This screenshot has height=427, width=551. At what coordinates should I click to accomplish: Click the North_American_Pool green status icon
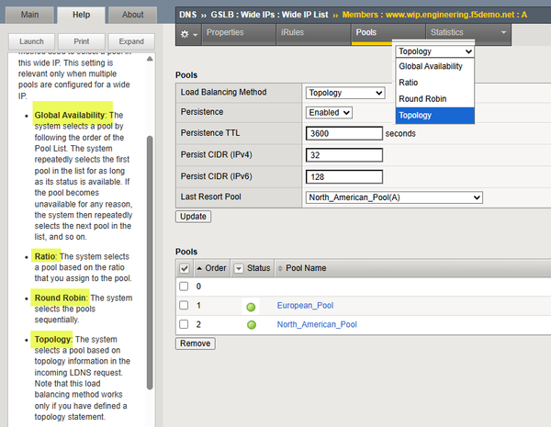point(250,324)
